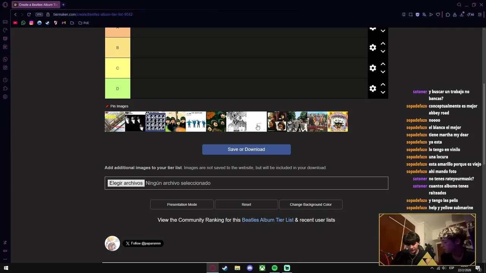
Task: Open settings gear for tier B
Action: [373, 47]
